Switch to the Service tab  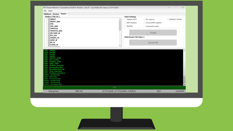tap(56, 14)
